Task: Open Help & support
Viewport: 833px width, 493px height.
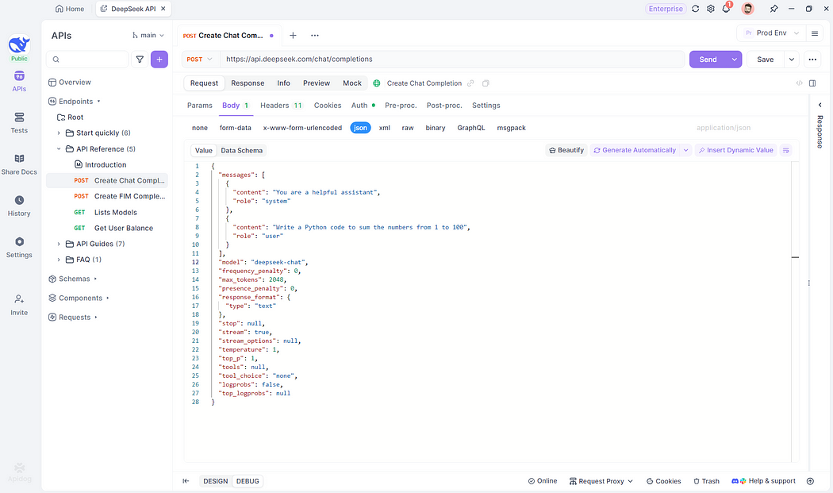Action: 763,481
